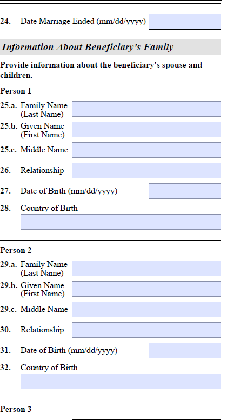247x420 pixels.
Task: Click the Date Marriage Ended field
Action: coord(185,22)
